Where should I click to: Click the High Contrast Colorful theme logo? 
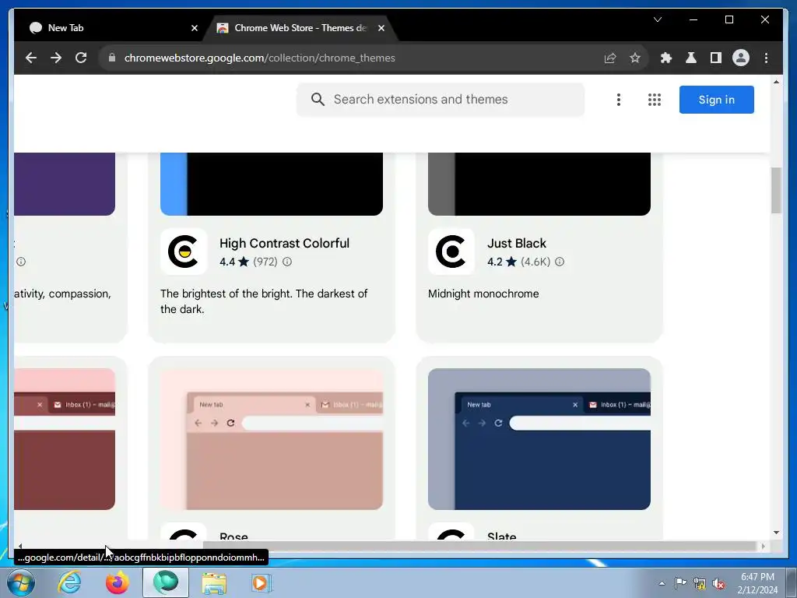pyautogui.click(x=184, y=252)
